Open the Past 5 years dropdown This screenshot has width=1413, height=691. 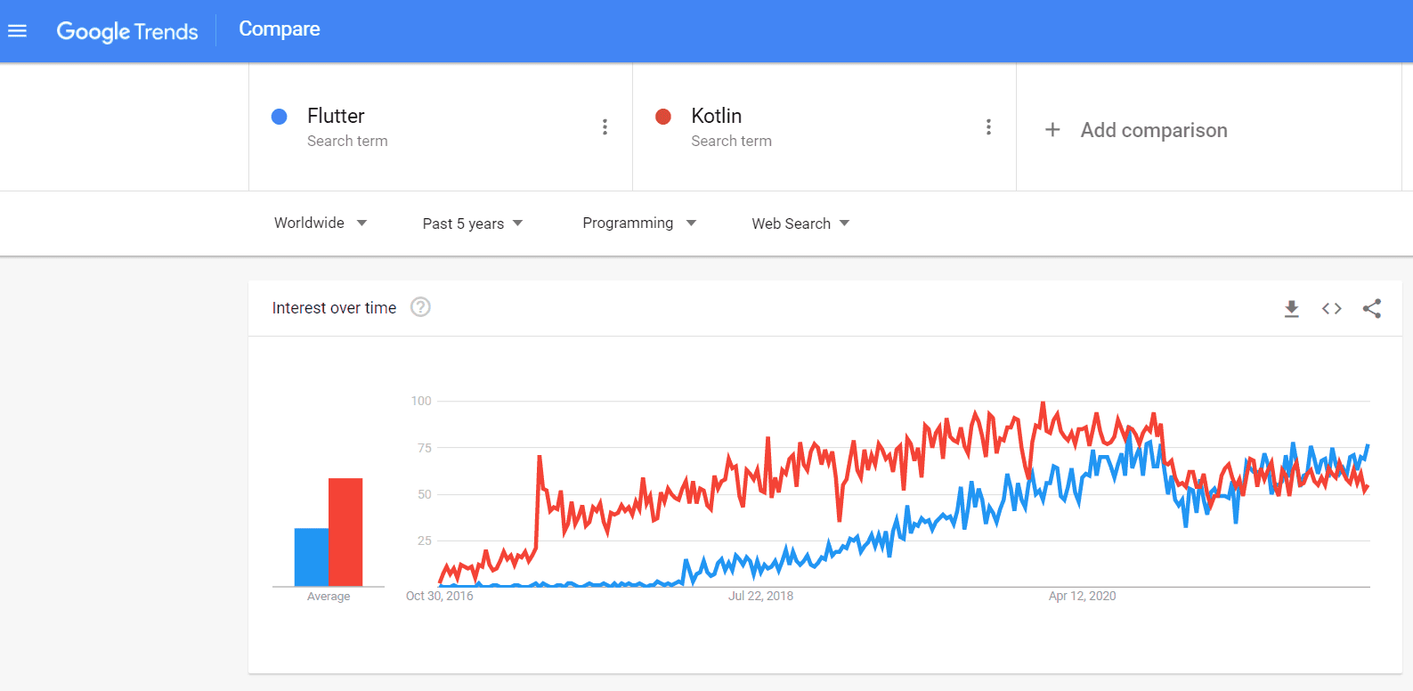click(473, 224)
